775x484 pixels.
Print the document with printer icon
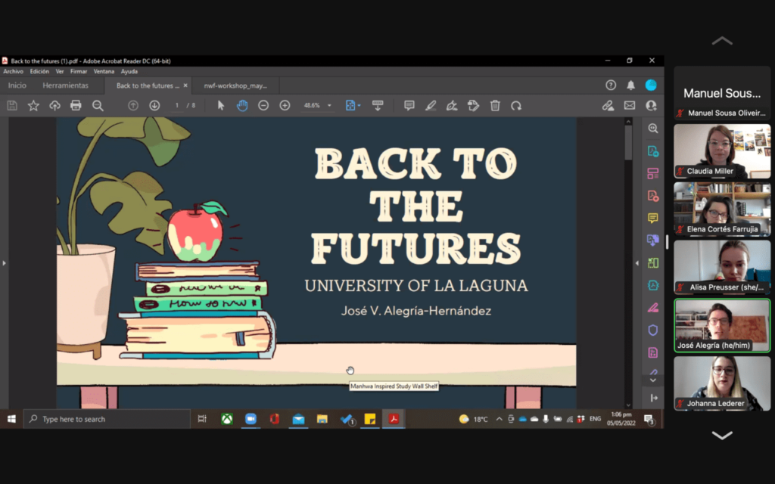pyautogui.click(x=76, y=106)
